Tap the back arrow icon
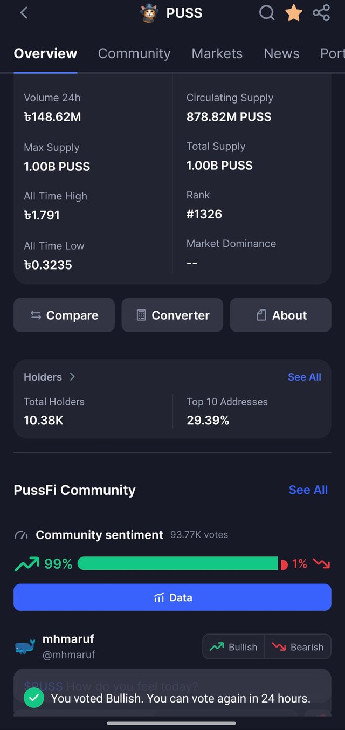 24,13
